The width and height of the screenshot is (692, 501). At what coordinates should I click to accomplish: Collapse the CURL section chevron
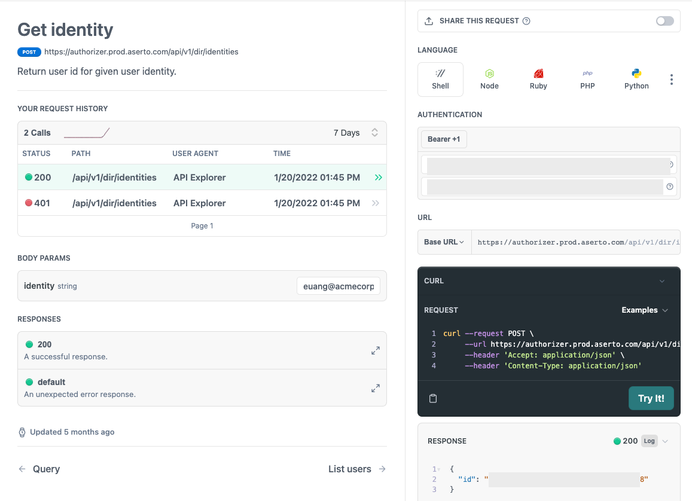[x=662, y=281]
